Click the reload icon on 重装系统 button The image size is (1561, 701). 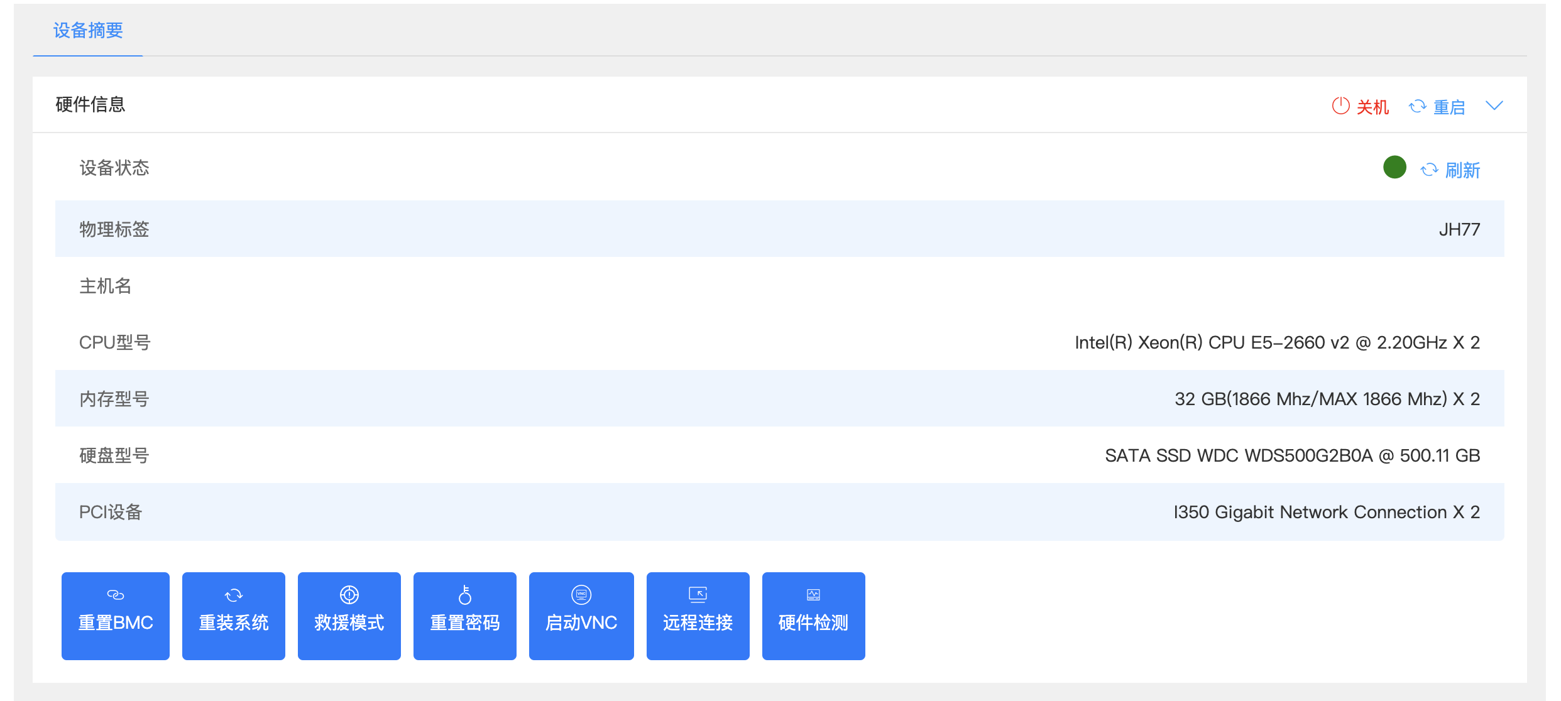pos(234,594)
